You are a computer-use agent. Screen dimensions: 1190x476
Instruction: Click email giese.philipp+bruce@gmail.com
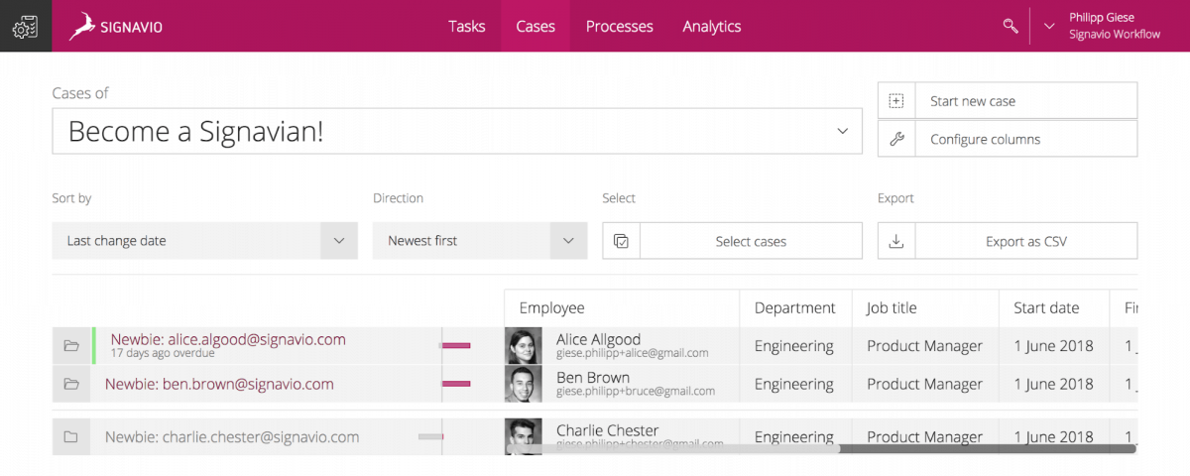[636, 391]
